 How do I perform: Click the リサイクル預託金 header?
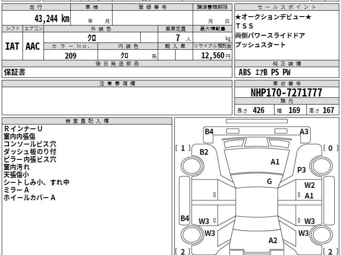[212, 46]
